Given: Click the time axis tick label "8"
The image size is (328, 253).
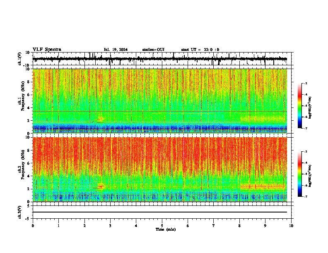Looking at the screenshot, I should point(239,226).
